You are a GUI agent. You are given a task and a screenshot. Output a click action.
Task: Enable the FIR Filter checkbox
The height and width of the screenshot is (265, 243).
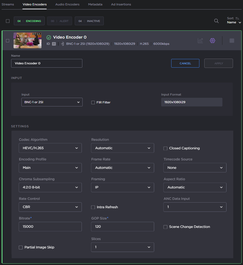(93, 102)
